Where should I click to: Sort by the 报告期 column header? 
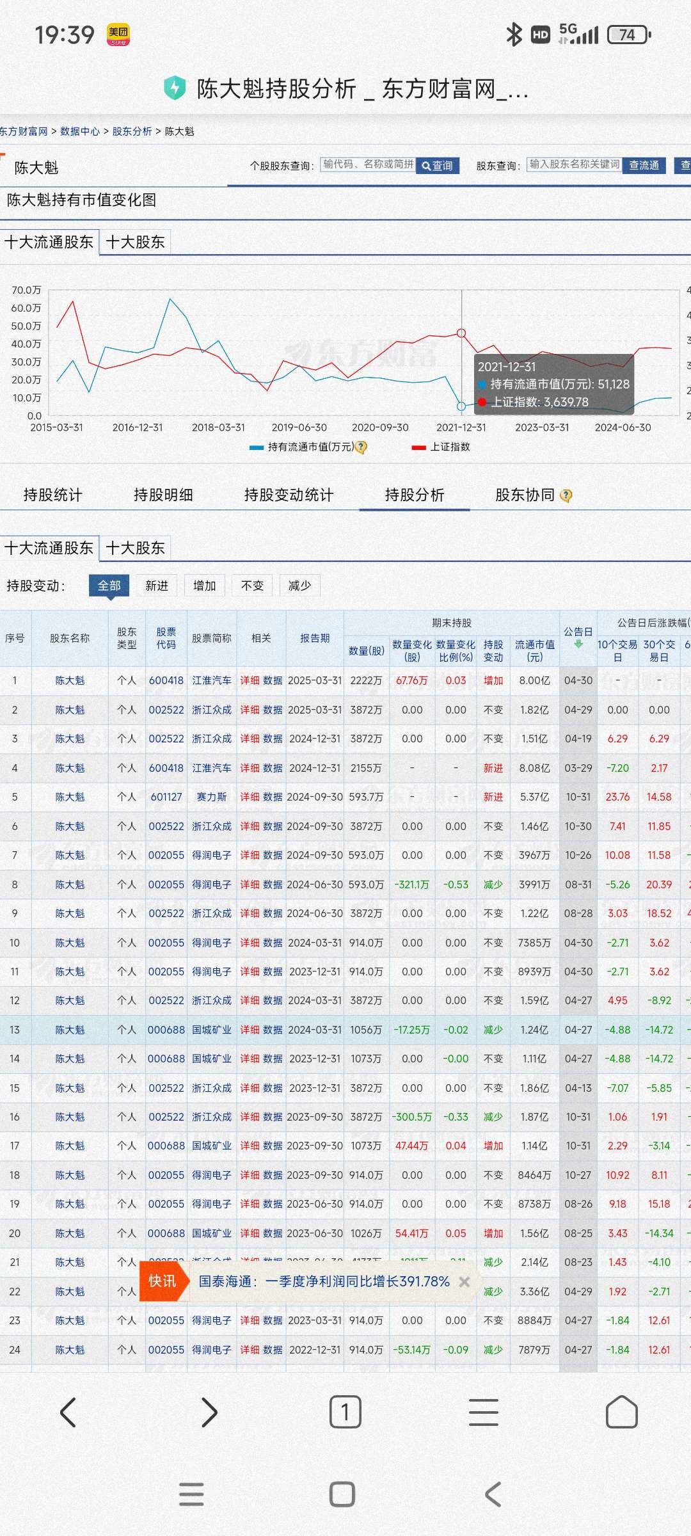click(315, 638)
